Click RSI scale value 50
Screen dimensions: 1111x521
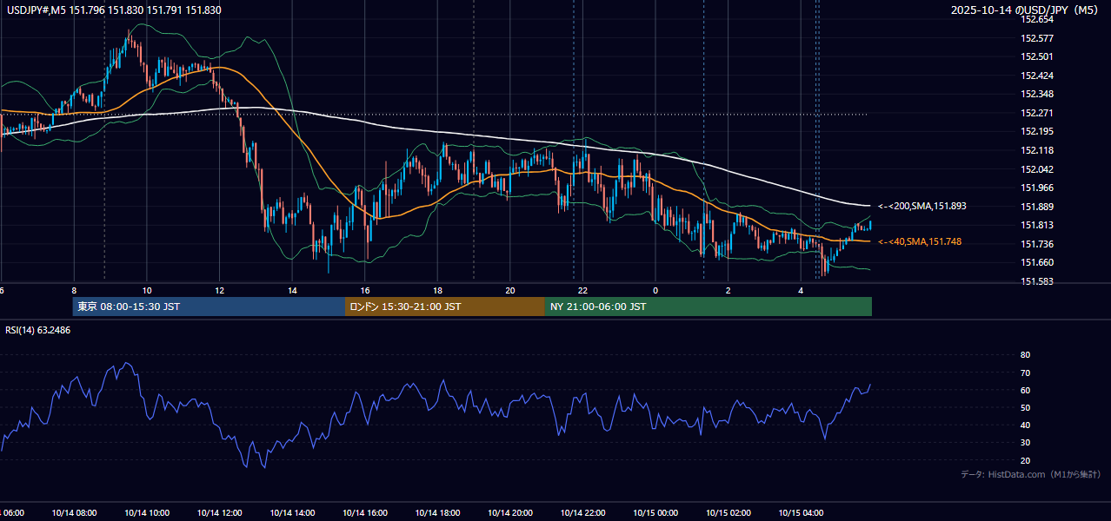1025,407
